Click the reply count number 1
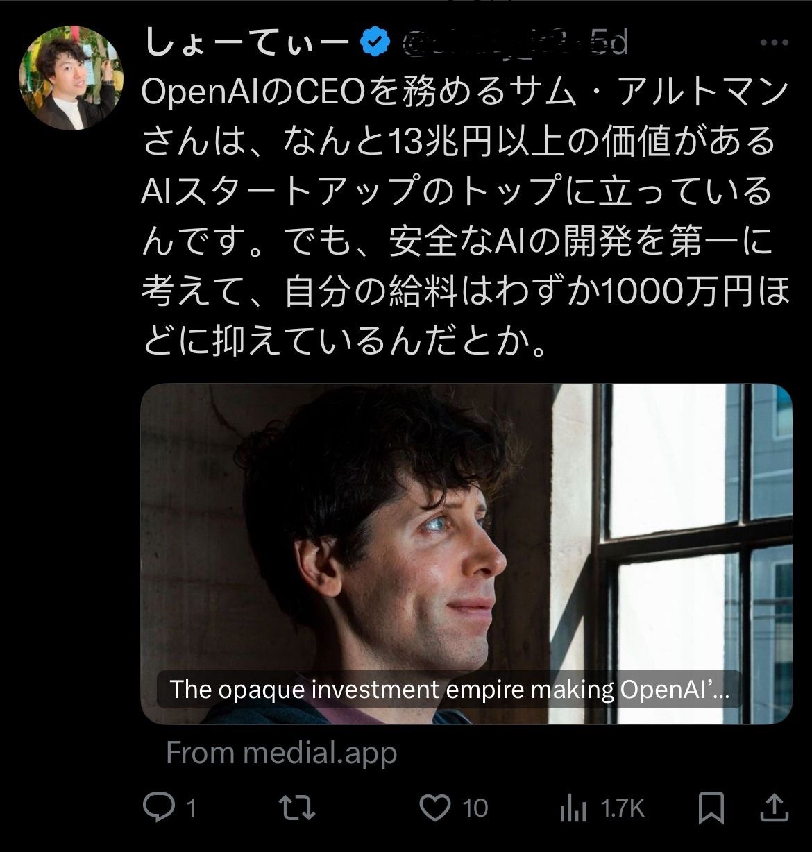 pyautogui.click(x=191, y=808)
